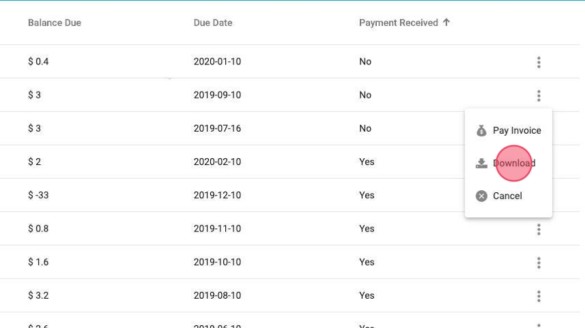
Task: Open the three-dot menu for the $ 0.8 row
Action: tap(539, 230)
